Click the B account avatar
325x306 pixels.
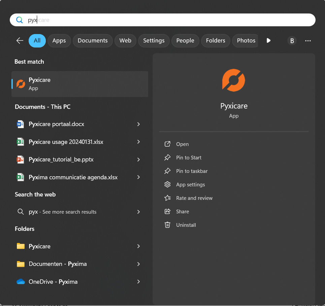pos(292,41)
